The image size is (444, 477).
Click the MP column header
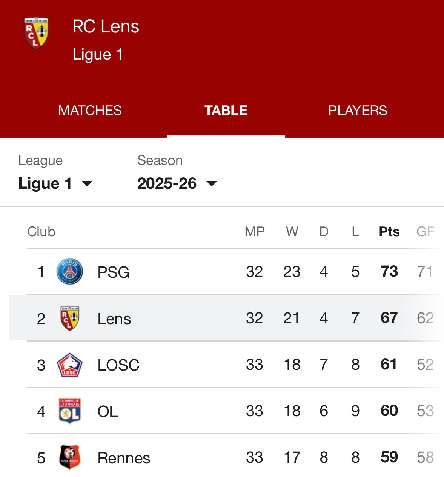coord(255,232)
